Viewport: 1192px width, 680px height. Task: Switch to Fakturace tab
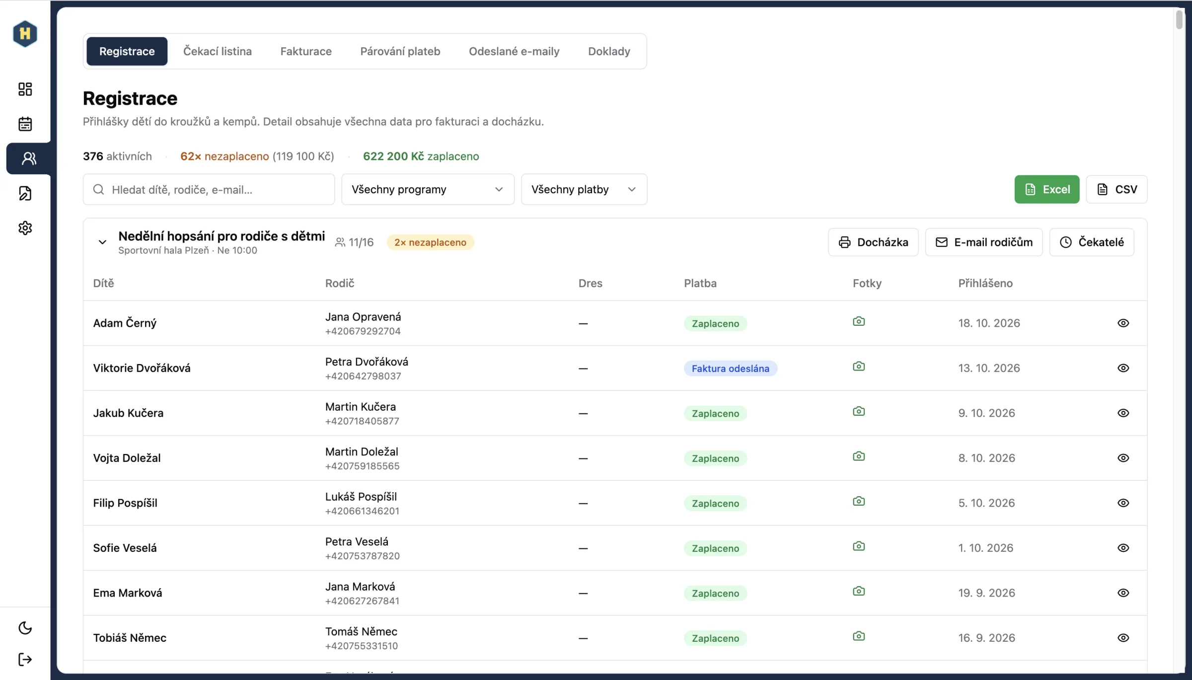pos(305,51)
